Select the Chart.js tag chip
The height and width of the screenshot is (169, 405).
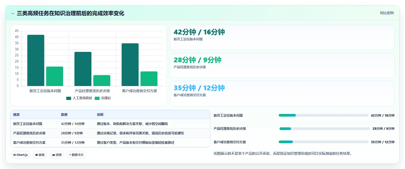click(x=21, y=155)
